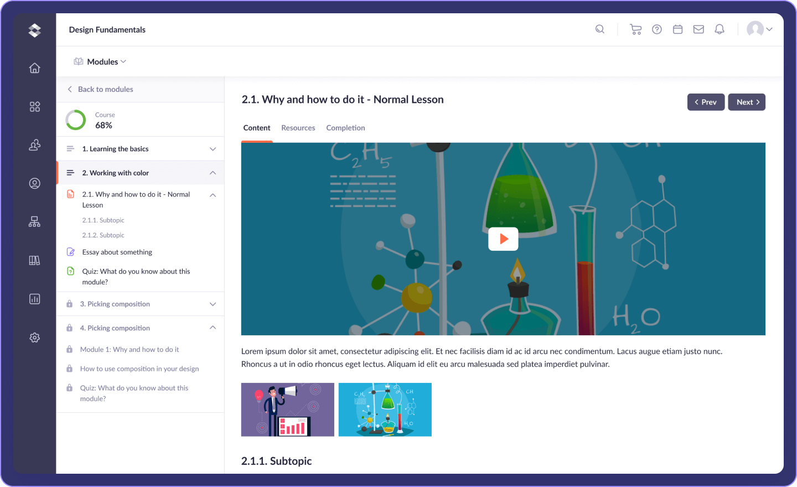Open the user avatar menu
797x487 pixels.
(x=759, y=29)
